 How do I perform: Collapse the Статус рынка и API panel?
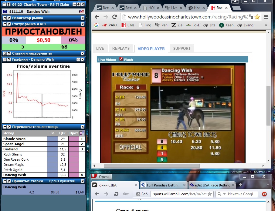(x=5, y=24)
